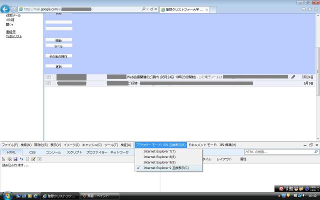Viewport: 320px width, 200px height.
Task: Choose Internet Explorer 9 互換表示(C) mode
Action: tap(166, 168)
